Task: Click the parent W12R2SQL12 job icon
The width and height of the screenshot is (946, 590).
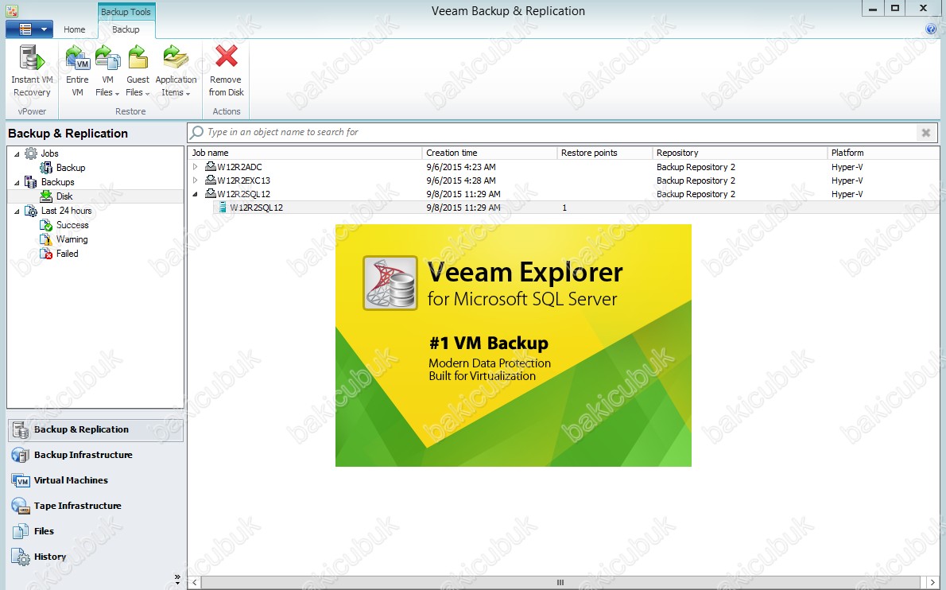Action: 211,194
